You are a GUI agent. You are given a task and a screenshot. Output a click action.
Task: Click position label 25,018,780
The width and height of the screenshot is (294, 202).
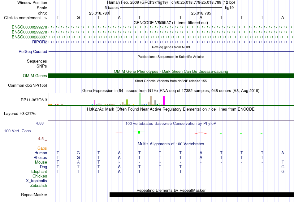99,13
